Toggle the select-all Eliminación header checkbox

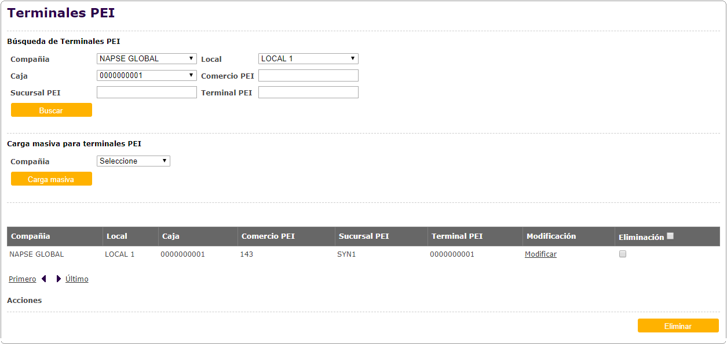[670, 236]
